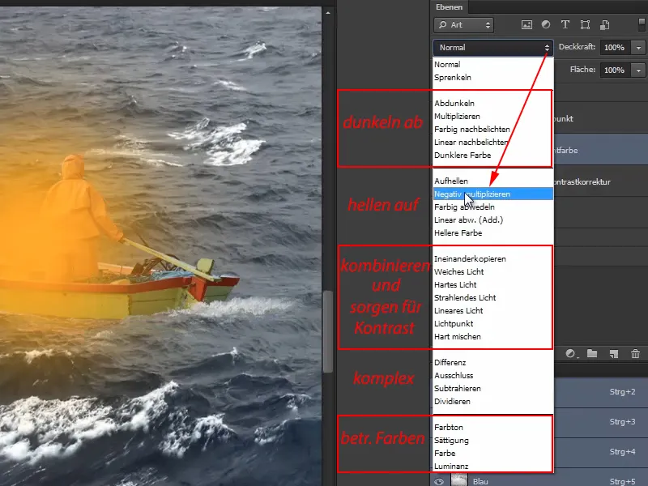Filter layers by pixel layer icon

click(526, 25)
